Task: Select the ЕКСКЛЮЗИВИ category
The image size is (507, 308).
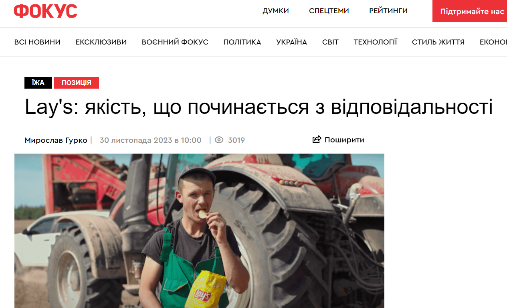Action: click(x=101, y=42)
